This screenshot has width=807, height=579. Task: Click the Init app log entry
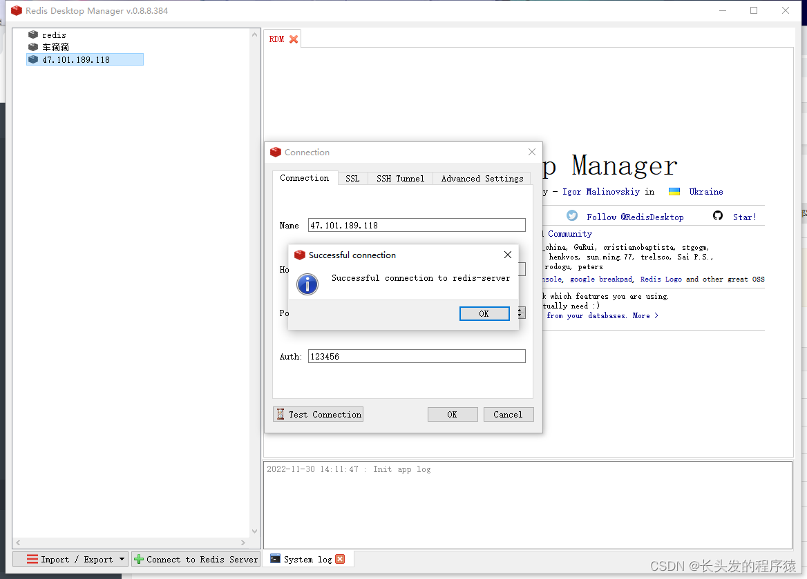click(x=348, y=469)
